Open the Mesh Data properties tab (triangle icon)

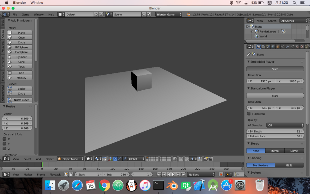[x=292, y=47]
